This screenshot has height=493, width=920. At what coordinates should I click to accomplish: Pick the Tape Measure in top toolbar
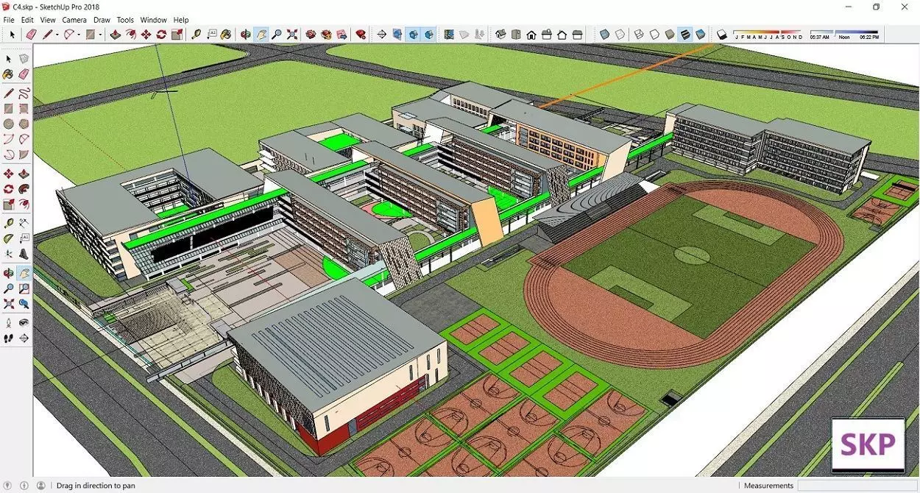197,34
